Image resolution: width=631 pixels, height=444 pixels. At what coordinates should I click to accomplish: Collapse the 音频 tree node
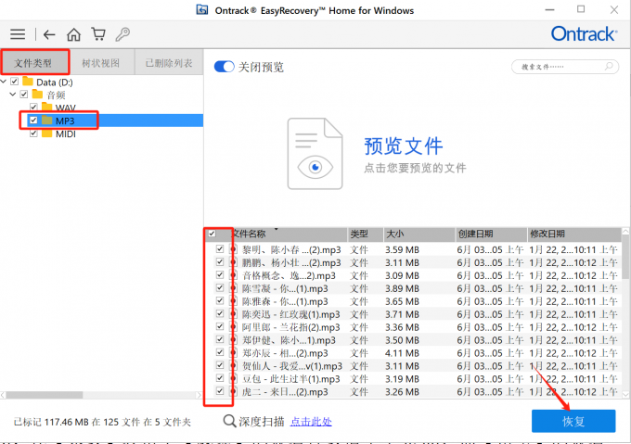click(13, 95)
